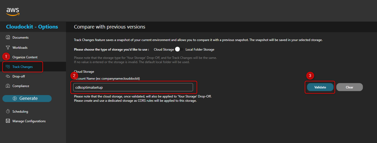Click the Local Folder Storage option label
This screenshot has height=143, width=377.
(200, 50)
